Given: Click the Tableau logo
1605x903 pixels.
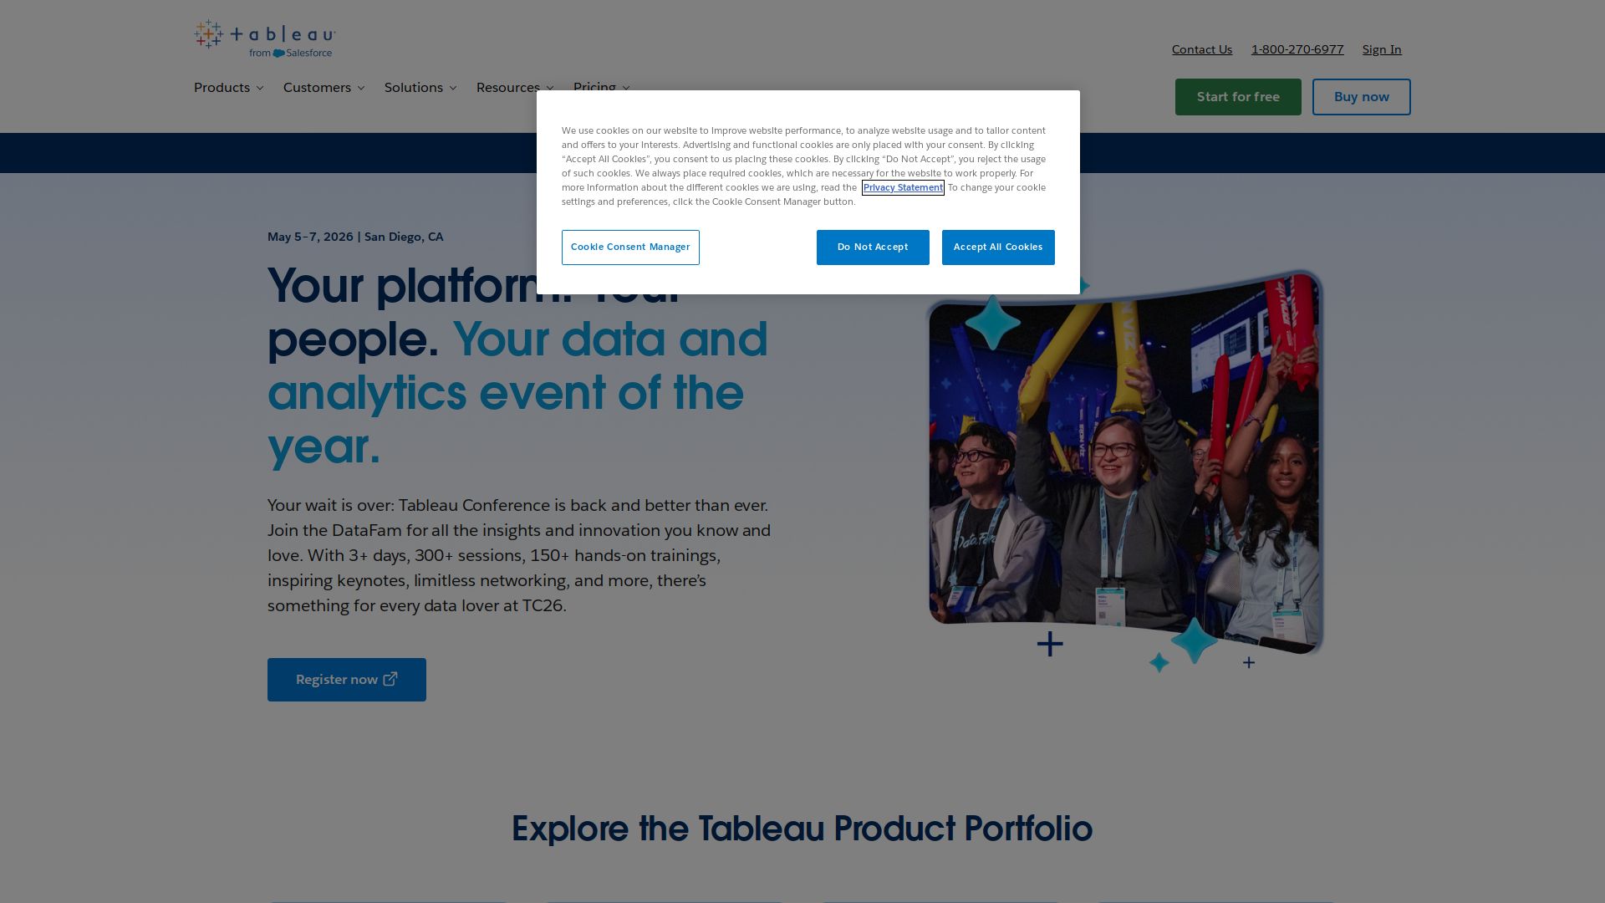Looking at the screenshot, I should pyautogui.click(x=264, y=38).
